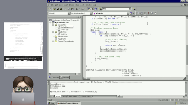Close the output panel with its X button
The height and width of the screenshot is (105, 188).
click(x=48, y=82)
